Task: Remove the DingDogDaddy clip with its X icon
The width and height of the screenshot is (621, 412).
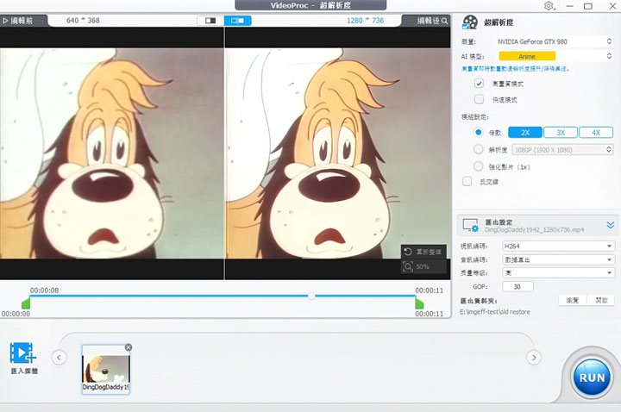Action: [129, 347]
